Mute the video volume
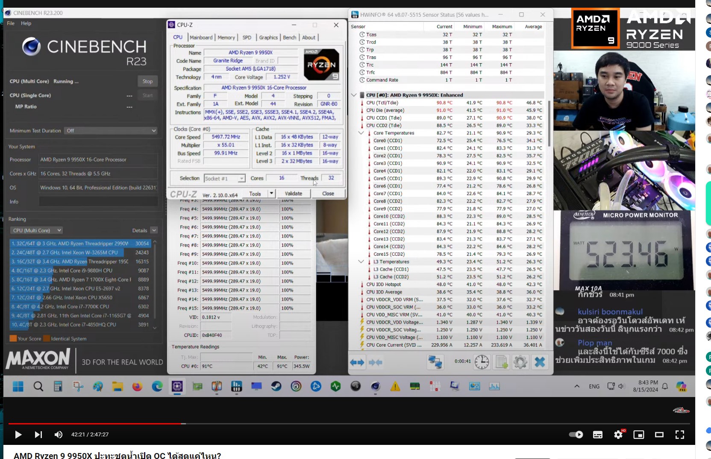The width and height of the screenshot is (711, 459). [x=59, y=435]
